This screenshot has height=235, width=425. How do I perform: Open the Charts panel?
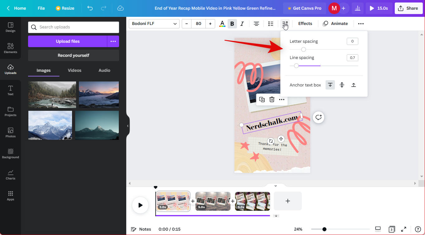10,174
